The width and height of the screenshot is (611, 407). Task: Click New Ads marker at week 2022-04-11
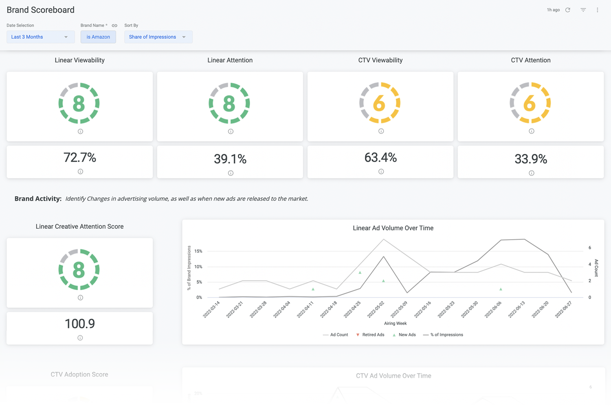313,289
